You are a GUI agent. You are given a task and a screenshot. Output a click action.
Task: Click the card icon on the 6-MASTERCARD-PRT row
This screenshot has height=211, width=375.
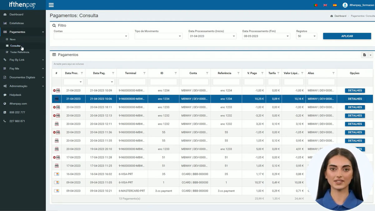[57, 191]
